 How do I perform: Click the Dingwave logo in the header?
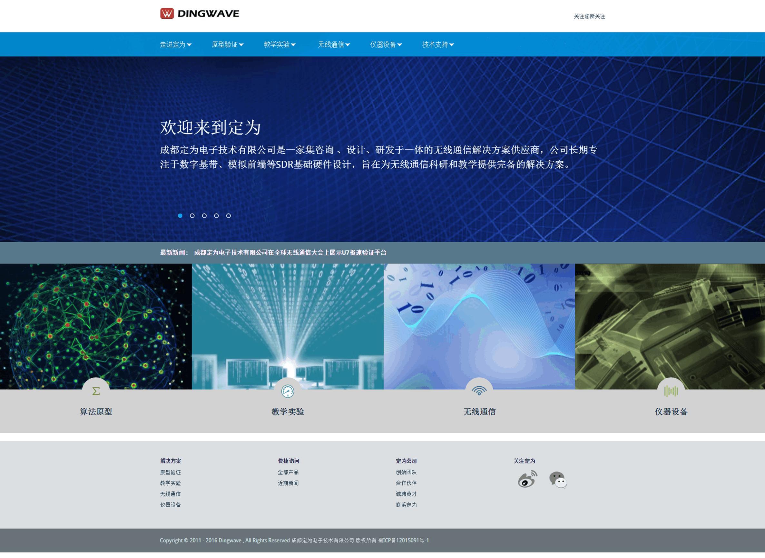tap(200, 14)
